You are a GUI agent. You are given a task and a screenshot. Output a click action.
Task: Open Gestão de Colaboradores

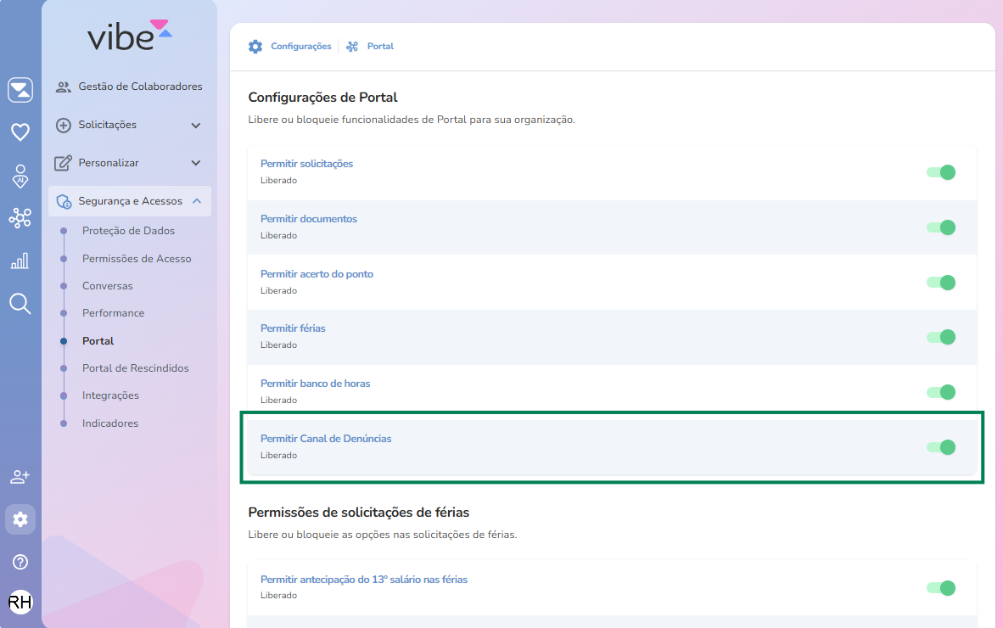pyautogui.click(x=140, y=87)
